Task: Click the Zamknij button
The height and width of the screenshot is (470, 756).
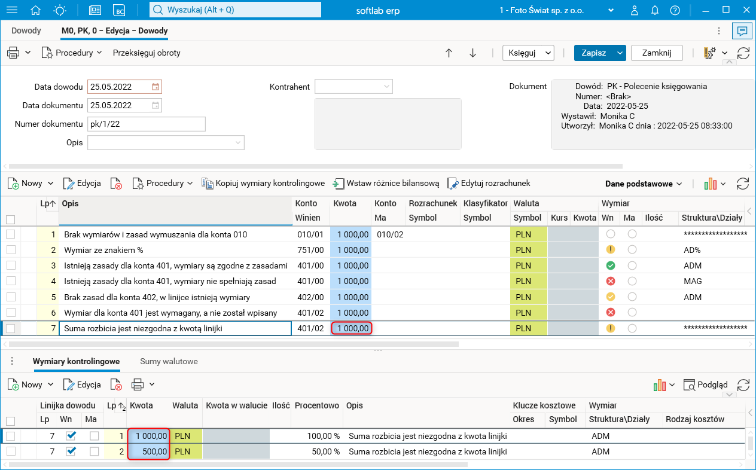Action: [x=656, y=53]
